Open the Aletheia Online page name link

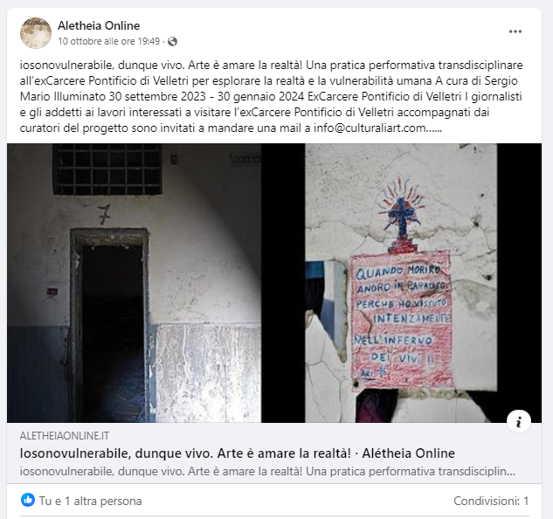[x=99, y=25]
